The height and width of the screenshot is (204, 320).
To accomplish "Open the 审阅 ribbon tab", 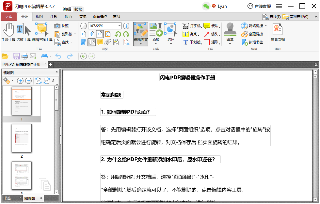I will click(x=116, y=17).
